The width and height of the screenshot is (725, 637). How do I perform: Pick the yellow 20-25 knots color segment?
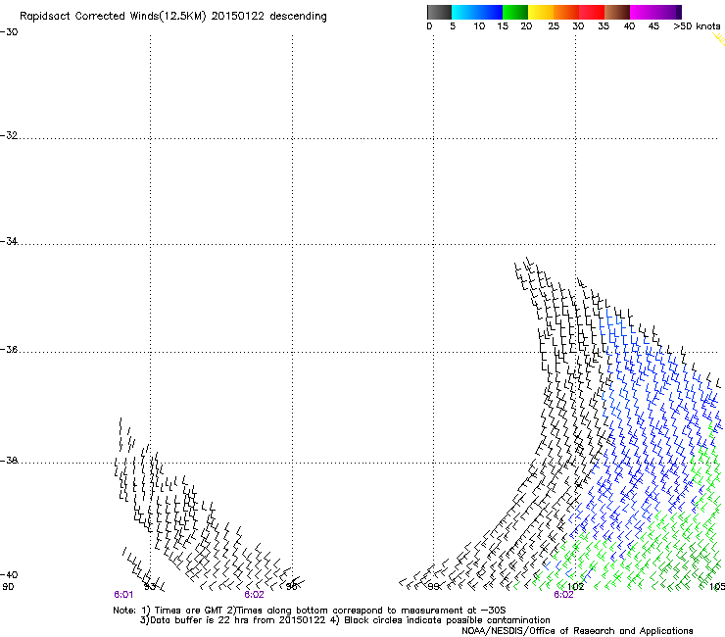(541, 12)
